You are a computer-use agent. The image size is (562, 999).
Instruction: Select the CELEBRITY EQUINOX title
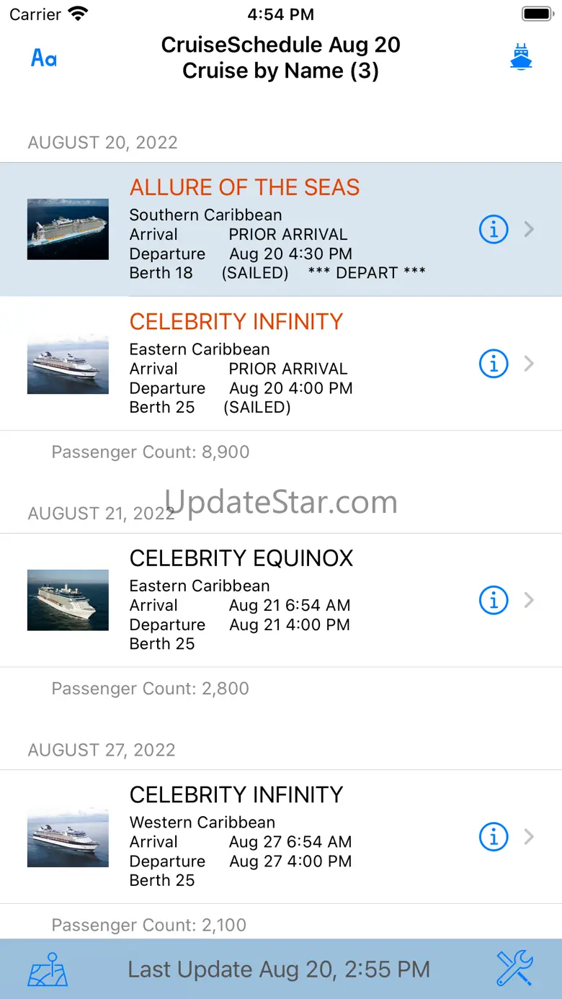tap(241, 558)
